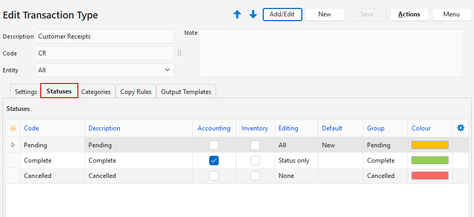
Task: Switch to the Settings tab
Action: coord(25,91)
